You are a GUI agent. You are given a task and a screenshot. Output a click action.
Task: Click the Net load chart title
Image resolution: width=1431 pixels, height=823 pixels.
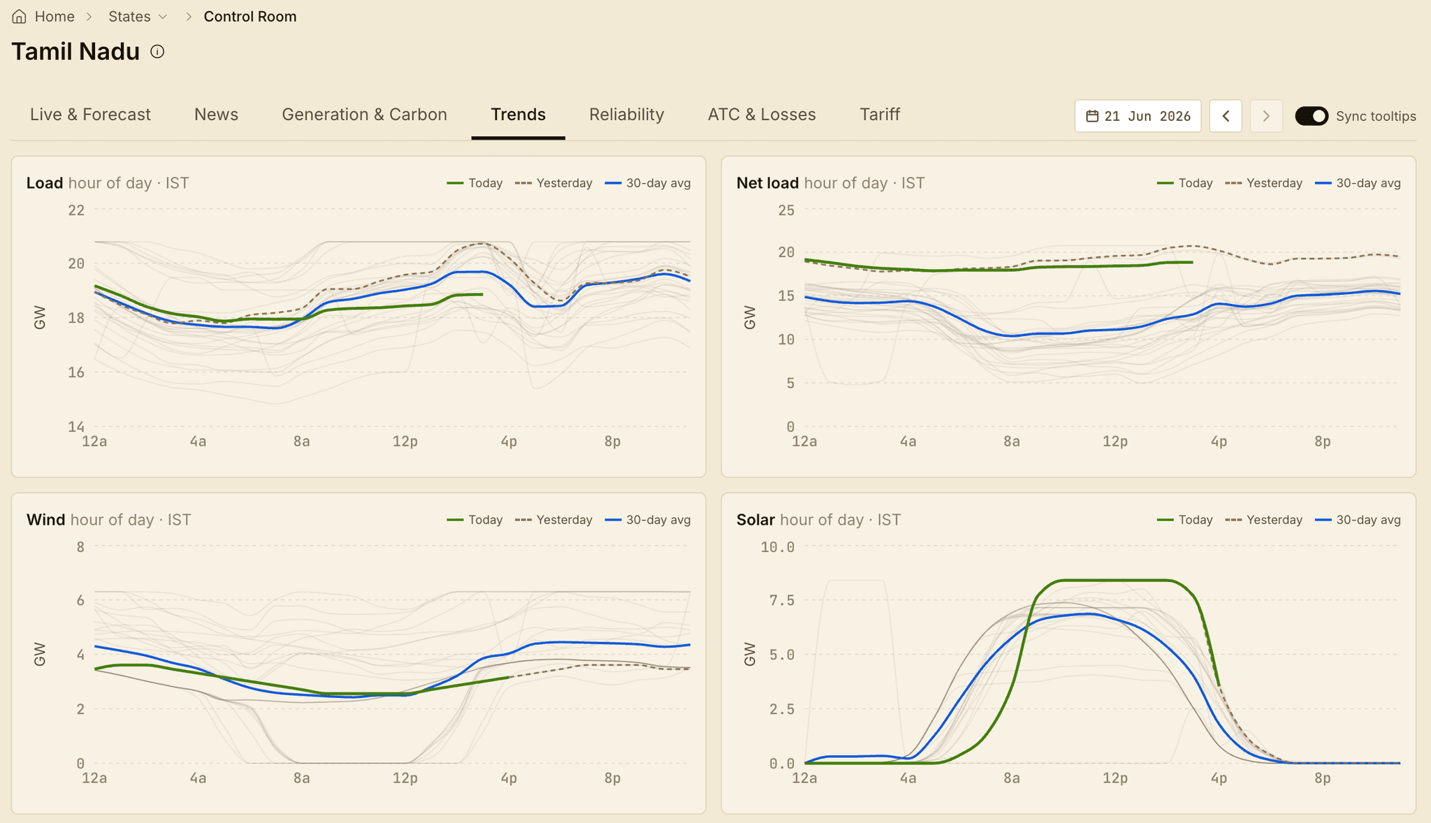tap(767, 183)
